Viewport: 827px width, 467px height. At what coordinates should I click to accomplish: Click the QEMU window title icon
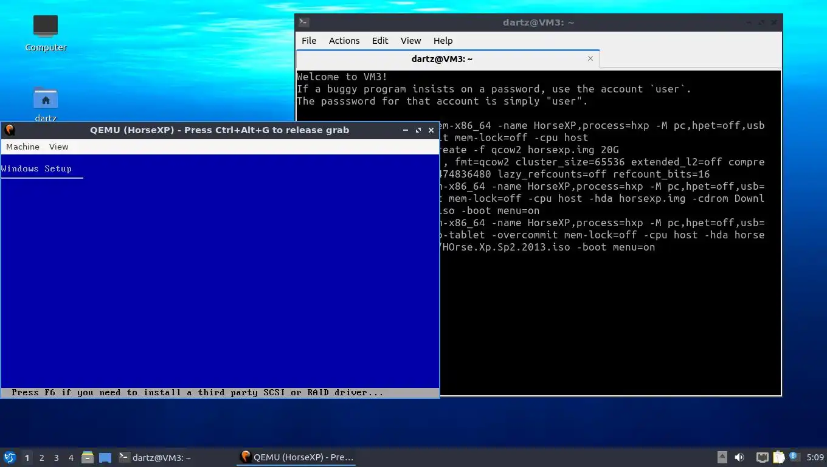[9, 130]
